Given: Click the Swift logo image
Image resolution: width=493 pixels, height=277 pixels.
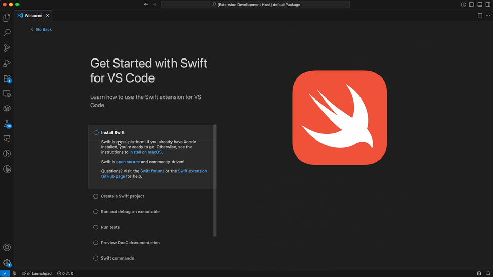Looking at the screenshot, I should (339, 117).
